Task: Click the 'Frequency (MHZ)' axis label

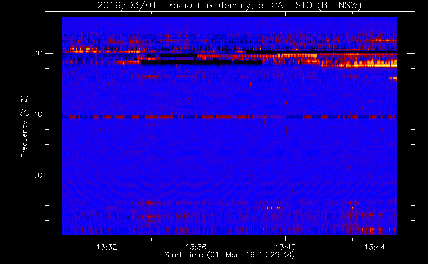Action: coord(24,127)
